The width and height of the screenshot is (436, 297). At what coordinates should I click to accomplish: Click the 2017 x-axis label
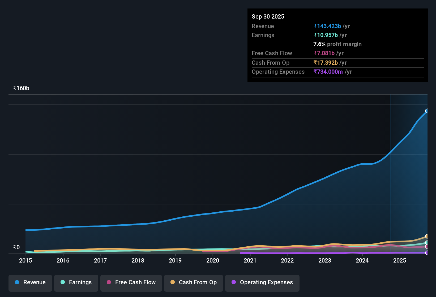click(x=100, y=261)
